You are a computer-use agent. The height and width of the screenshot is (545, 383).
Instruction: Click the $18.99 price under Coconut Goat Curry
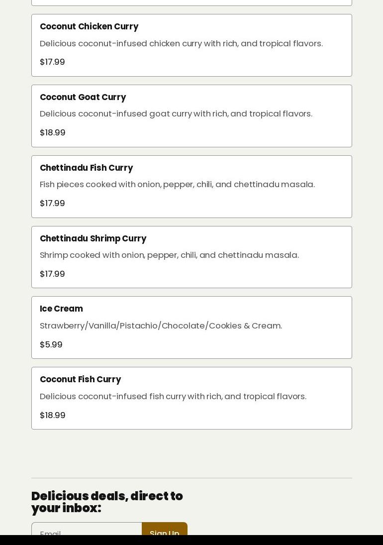click(52, 132)
